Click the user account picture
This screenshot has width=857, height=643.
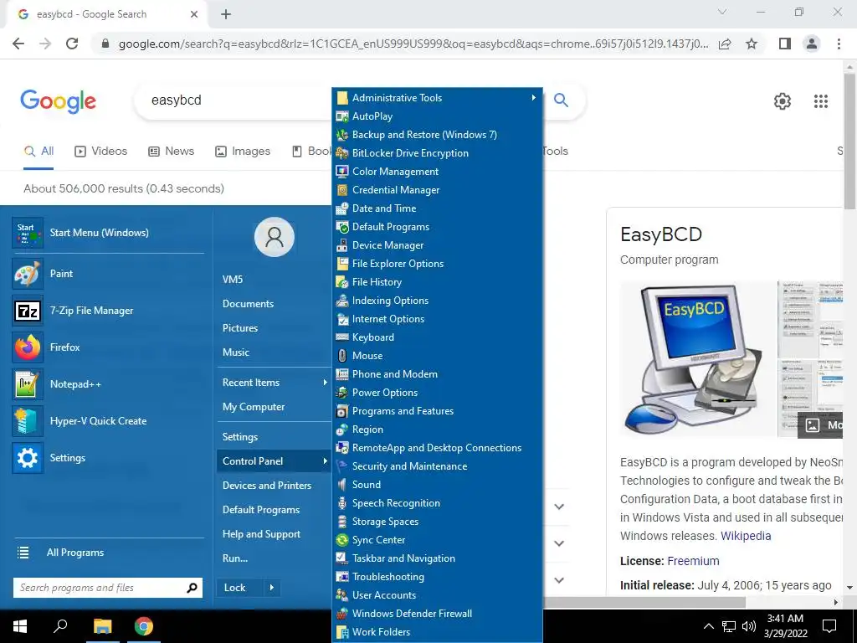tap(275, 237)
